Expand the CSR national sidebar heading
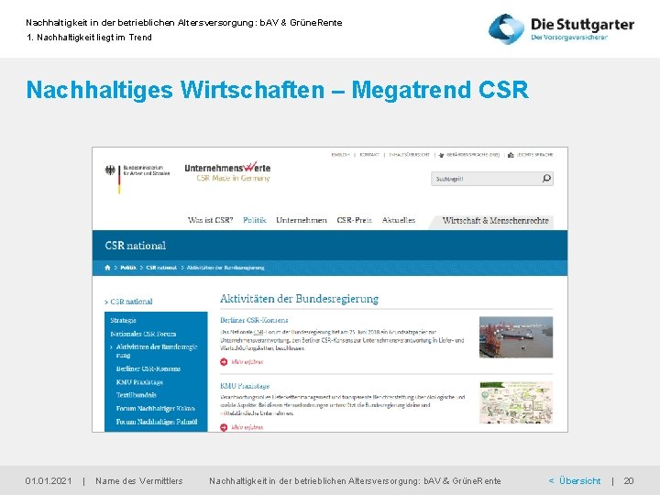The height and width of the screenshot is (495, 660). click(129, 302)
